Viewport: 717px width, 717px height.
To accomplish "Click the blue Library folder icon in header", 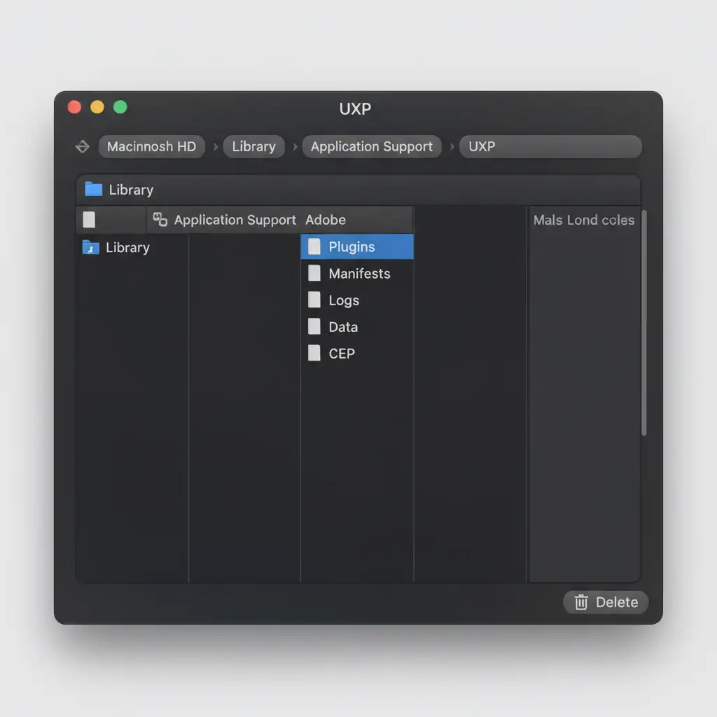I will coord(93,189).
